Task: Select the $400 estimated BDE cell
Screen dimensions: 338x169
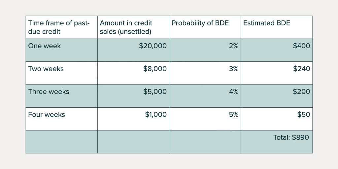Action: point(301,46)
